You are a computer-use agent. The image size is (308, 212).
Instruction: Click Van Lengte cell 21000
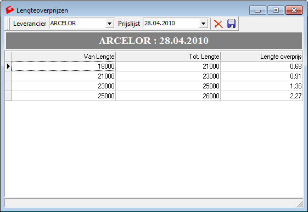coord(64,76)
